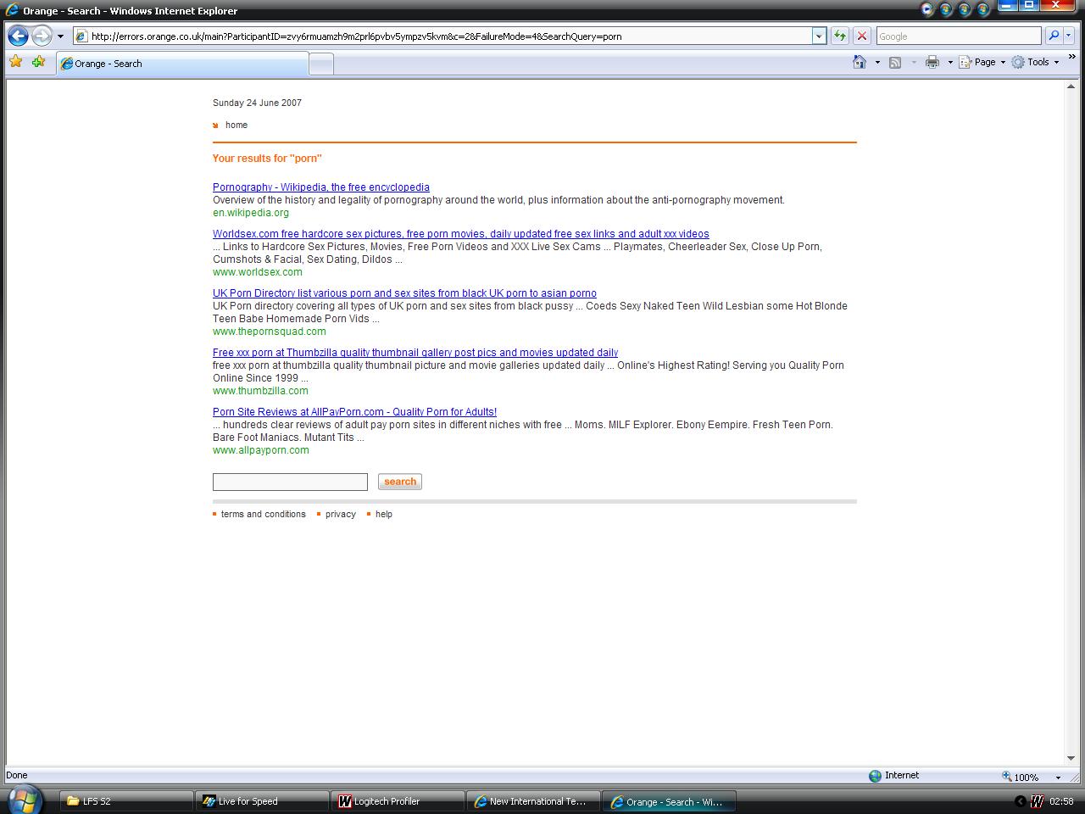Click the page search text field

(290, 482)
